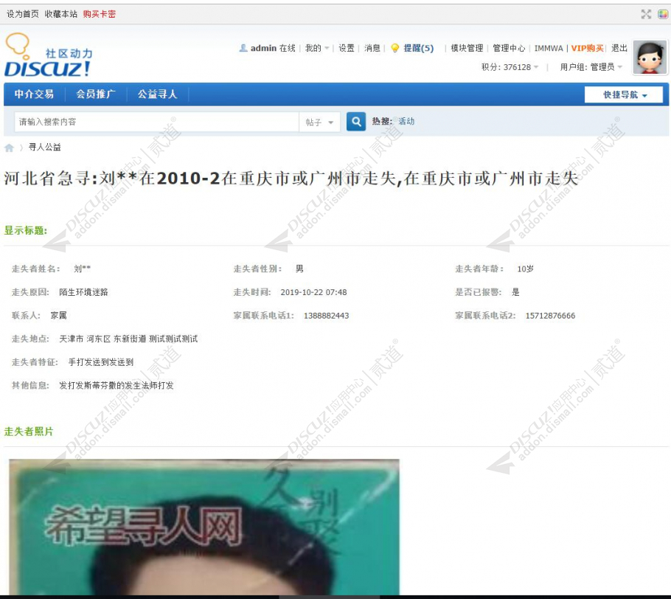671x599 pixels.
Task: Click the blue search magnifier button
Action: pyautogui.click(x=356, y=122)
